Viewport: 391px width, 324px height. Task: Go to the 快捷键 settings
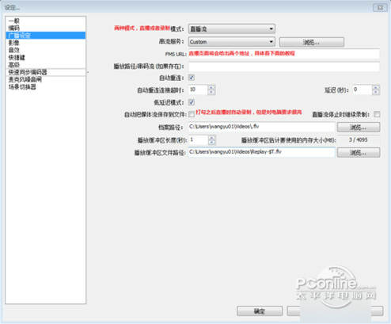tap(45, 57)
